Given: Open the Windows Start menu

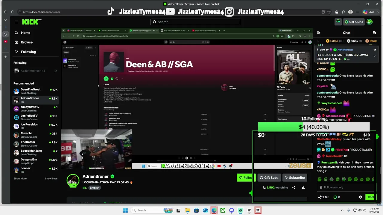Looking at the screenshot, I should [x=125, y=210].
